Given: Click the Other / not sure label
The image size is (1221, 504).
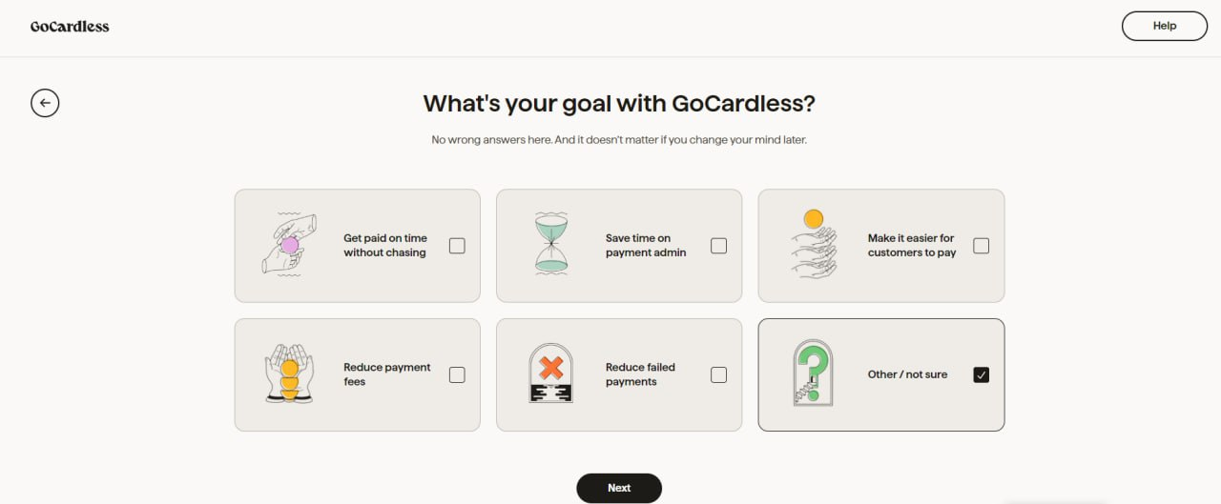Looking at the screenshot, I should 908,374.
